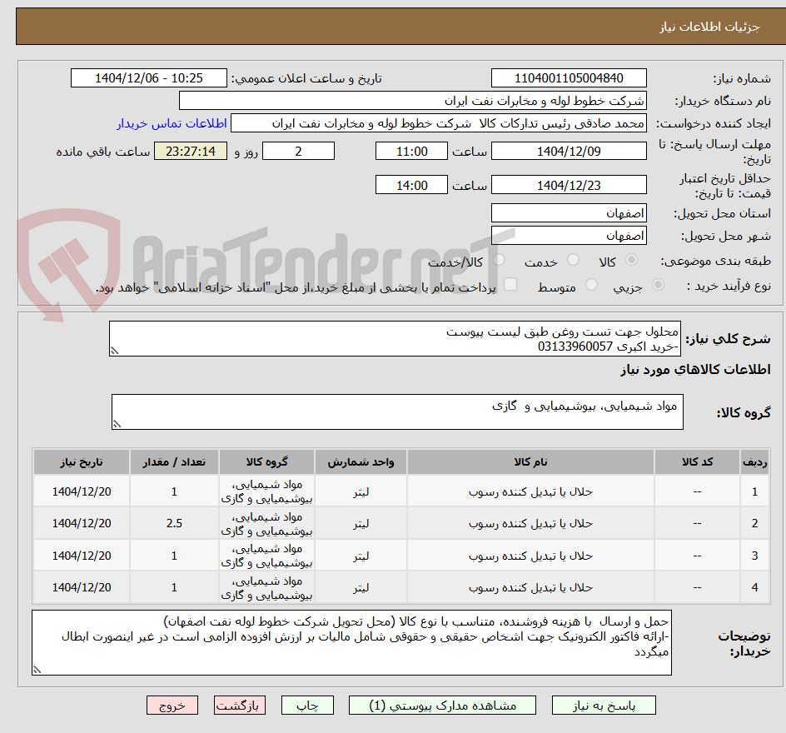This screenshot has width=786, height=733.
Task: Click the تعداد / مقدار column header
Action: click(174, 461)
